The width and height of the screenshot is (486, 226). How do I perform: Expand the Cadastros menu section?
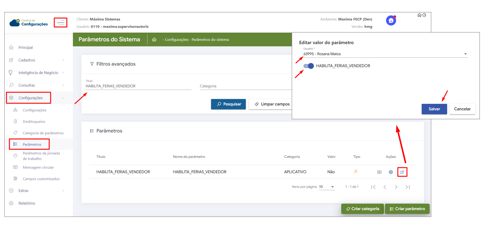coord(37,60)
